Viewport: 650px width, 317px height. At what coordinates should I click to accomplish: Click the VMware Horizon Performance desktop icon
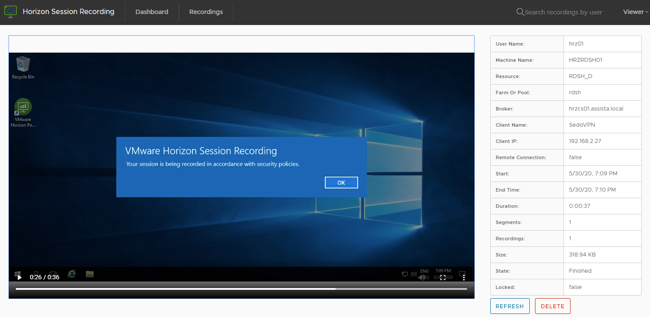coord(23,113)
